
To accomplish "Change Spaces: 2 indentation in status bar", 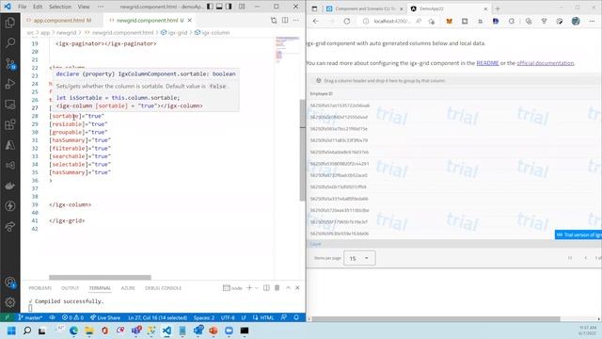I will tap(204, 317).
